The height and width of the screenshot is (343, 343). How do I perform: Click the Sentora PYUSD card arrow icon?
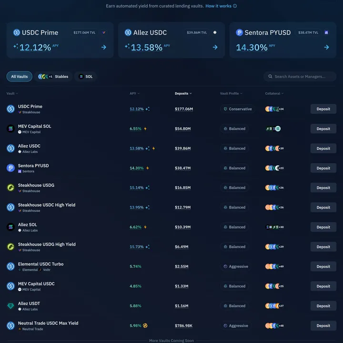click(326, 47)
